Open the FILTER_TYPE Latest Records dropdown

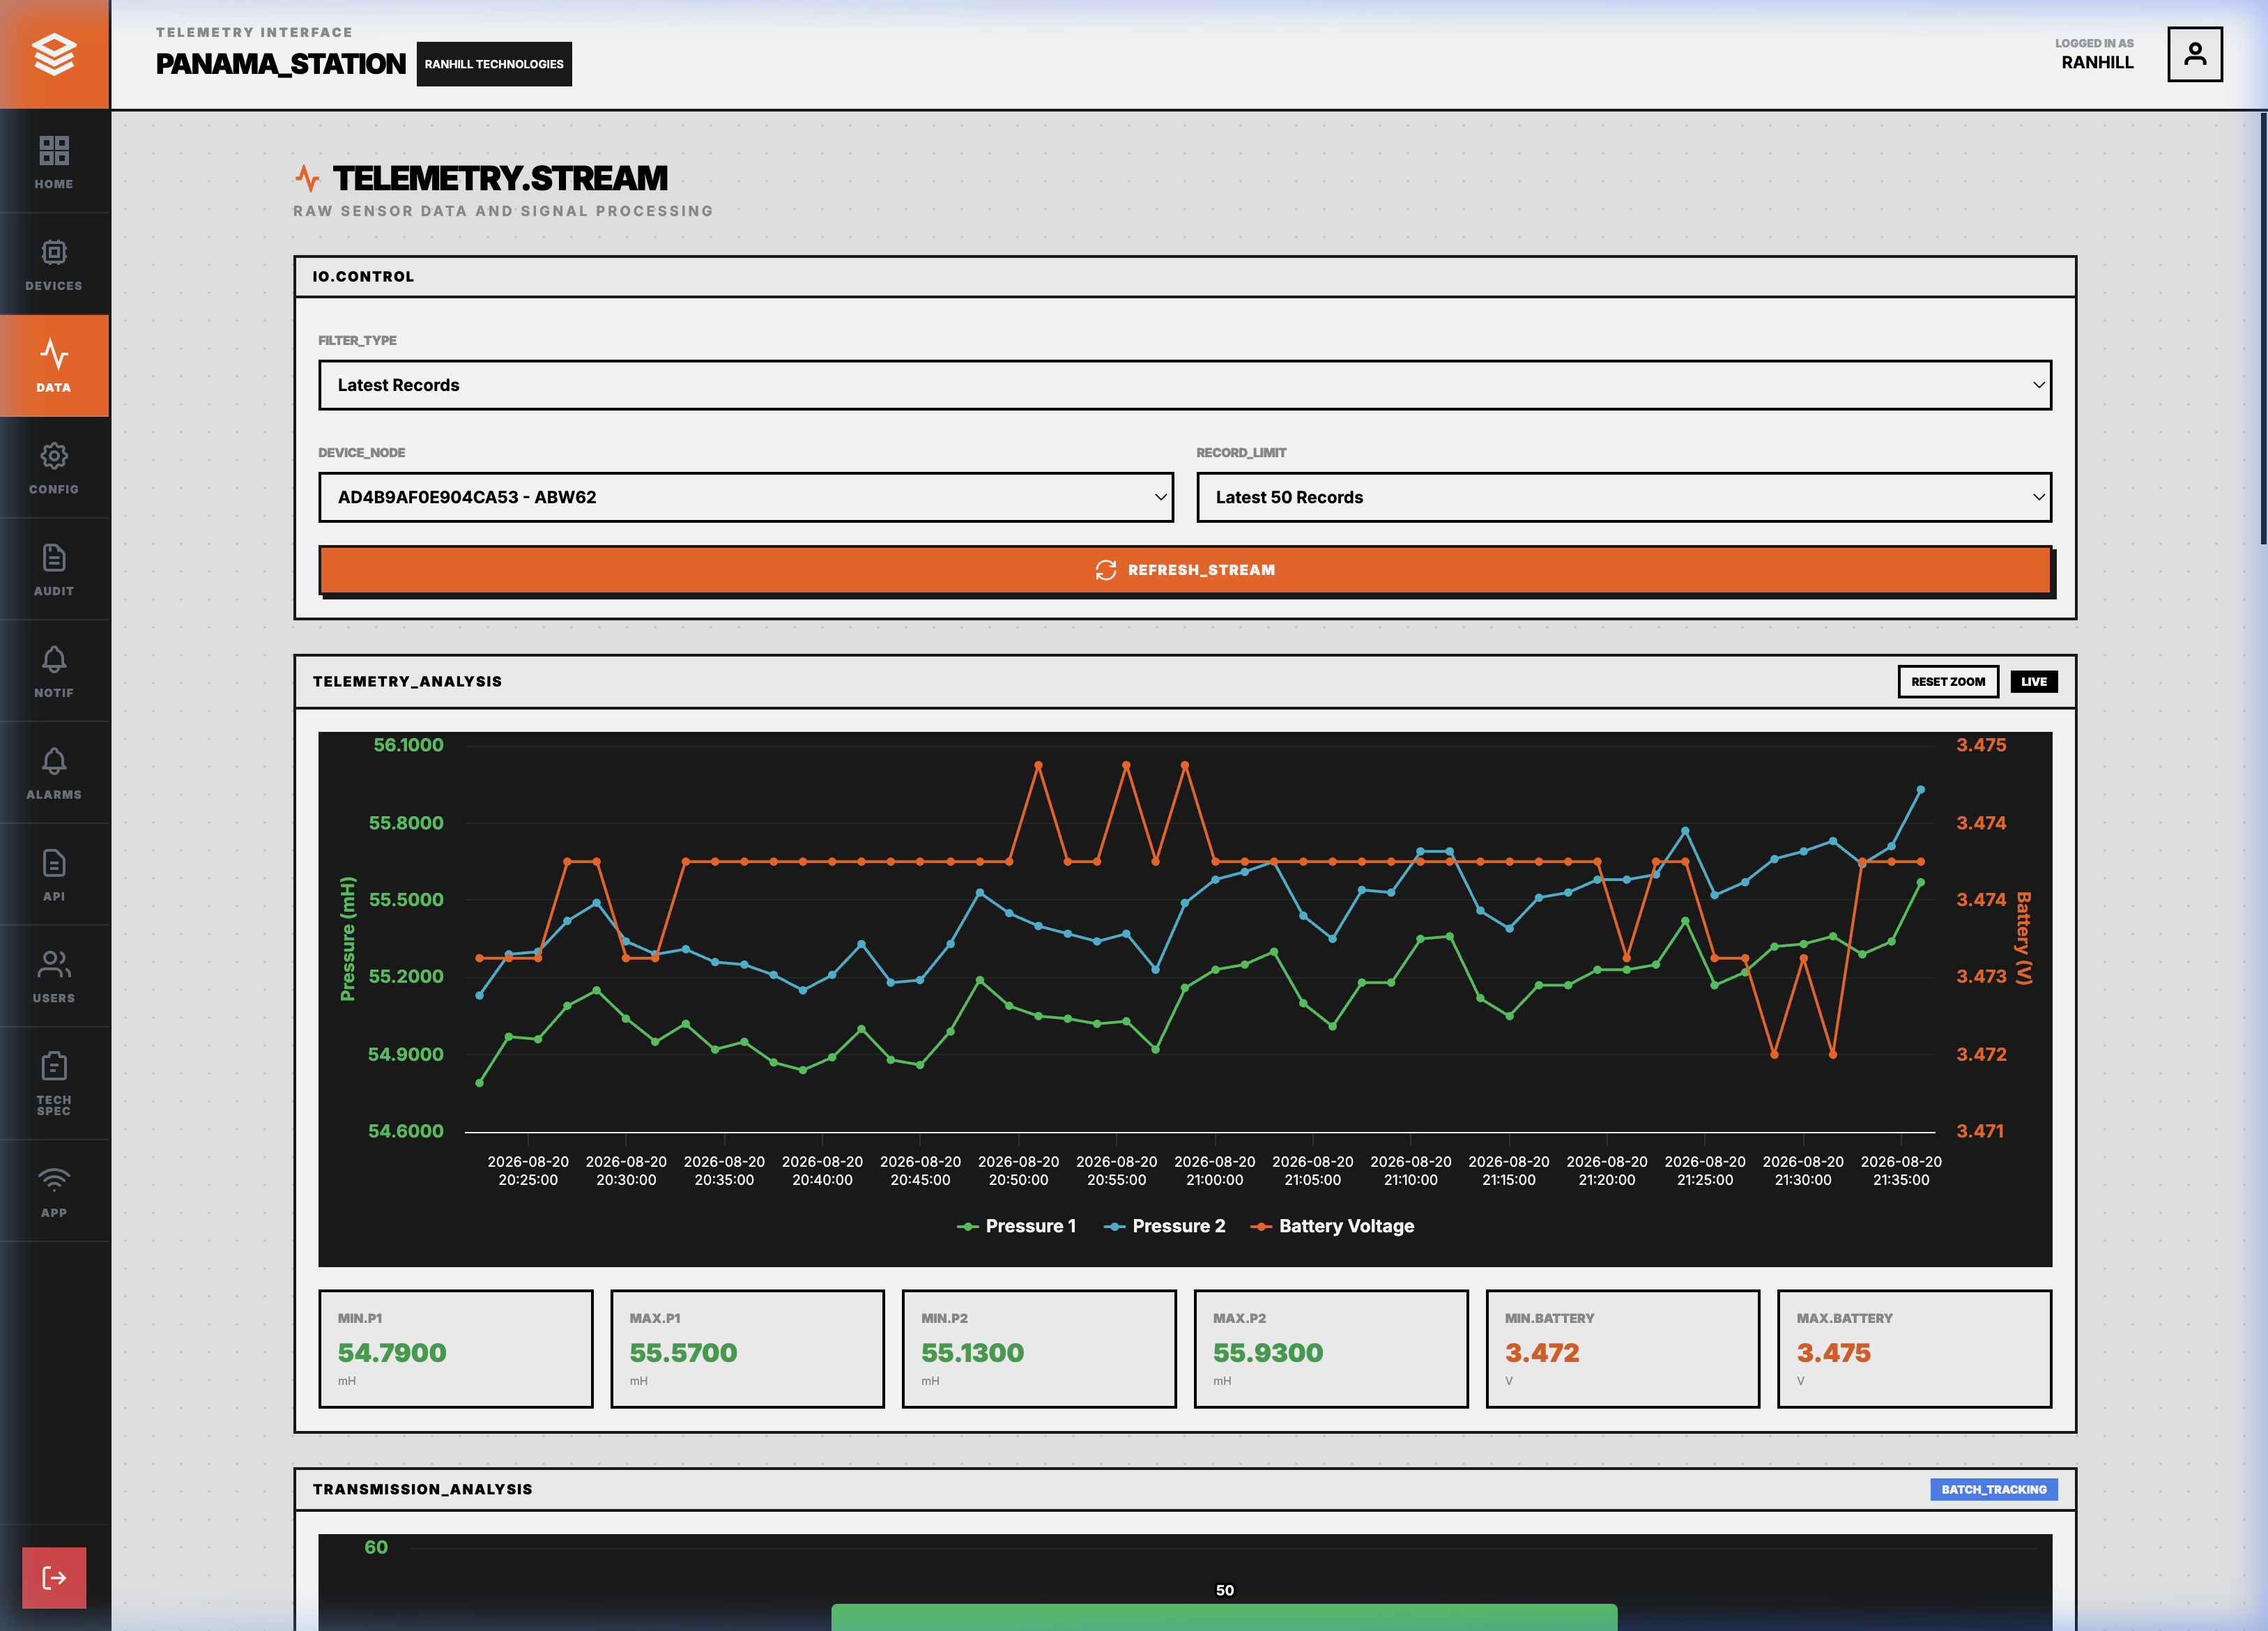[x=1184, y=385]
